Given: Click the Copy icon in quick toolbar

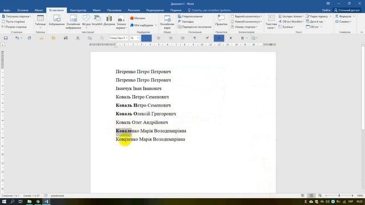Looking at the screenshot, I should 90,38.
